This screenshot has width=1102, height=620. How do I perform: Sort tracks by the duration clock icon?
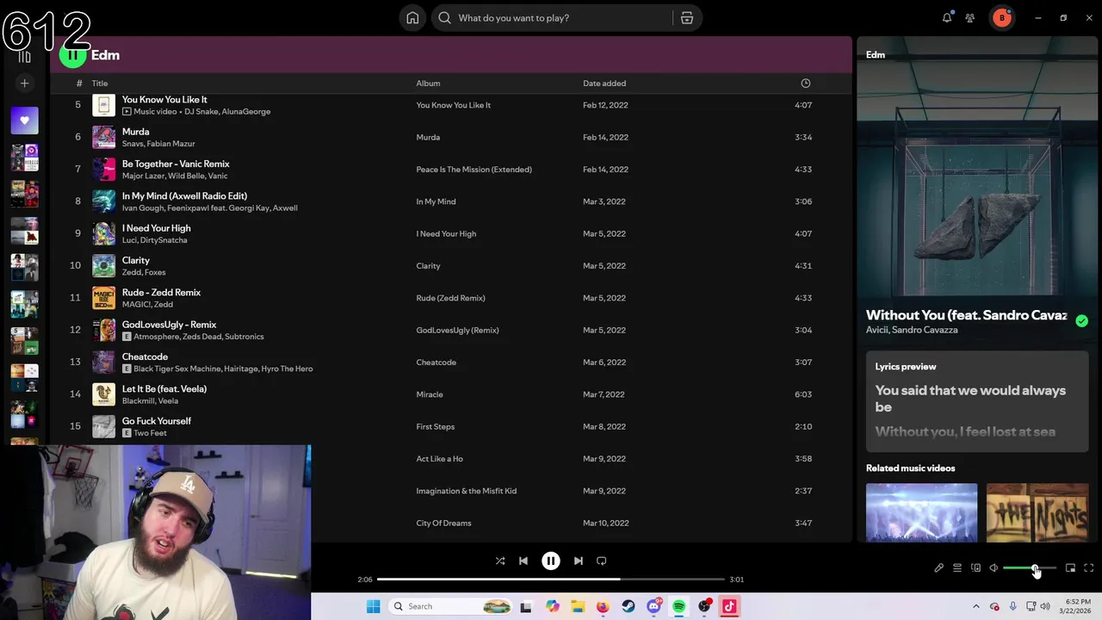[x=806, y=84]
